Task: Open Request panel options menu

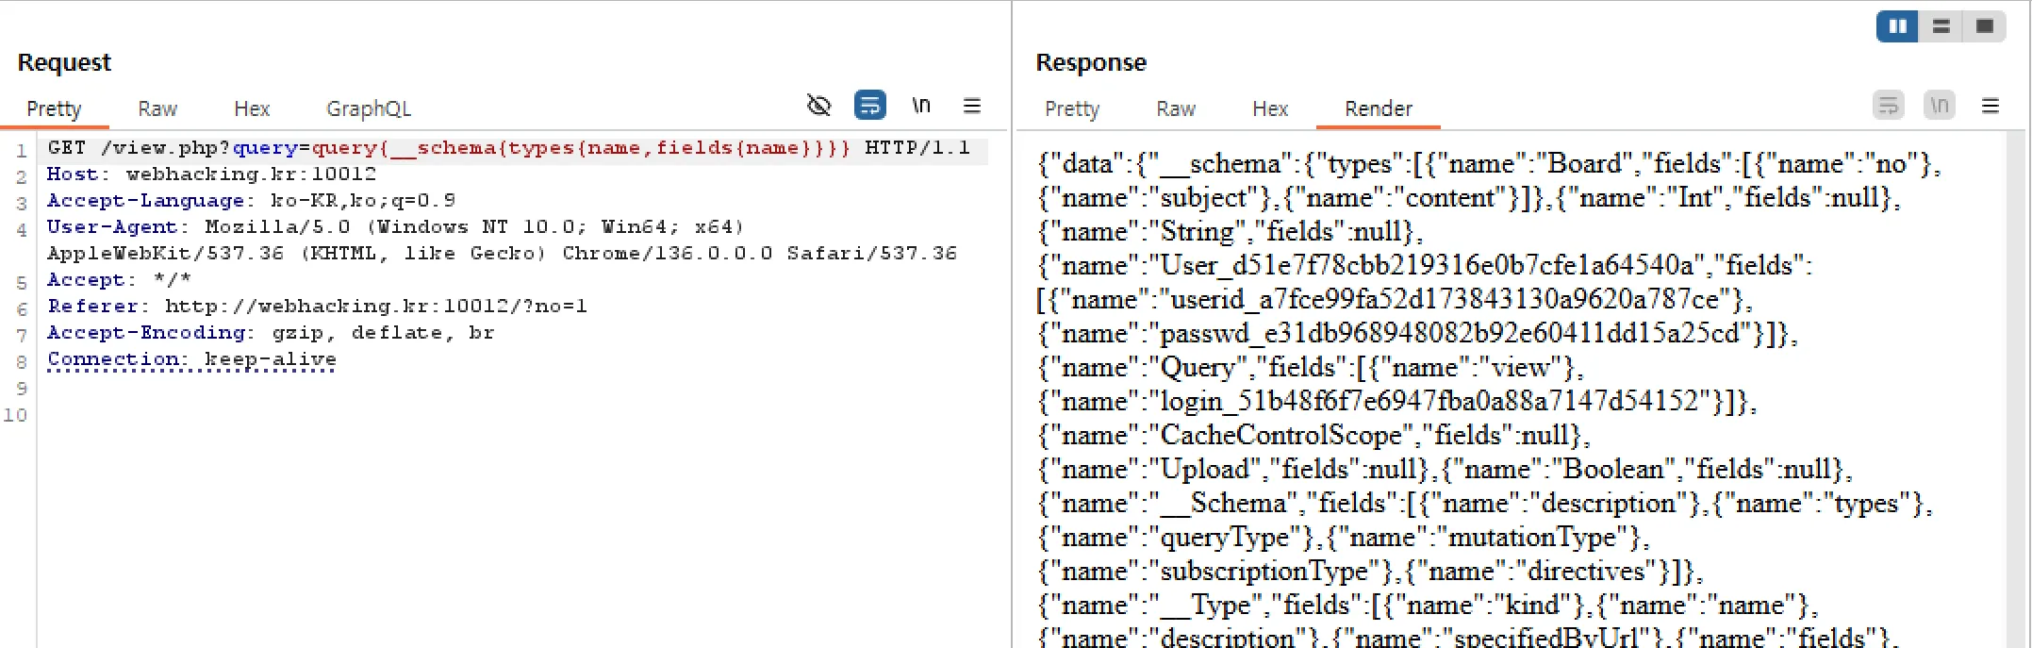Action: click(972, 106)
